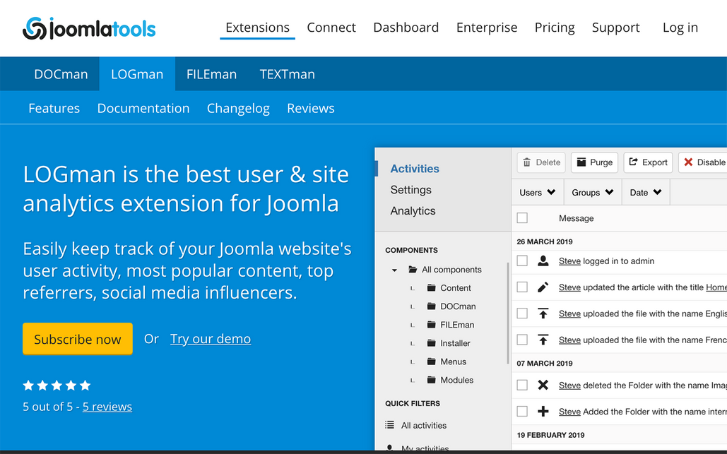Toggle the select-all checkbox beside Message

[522, 217]
